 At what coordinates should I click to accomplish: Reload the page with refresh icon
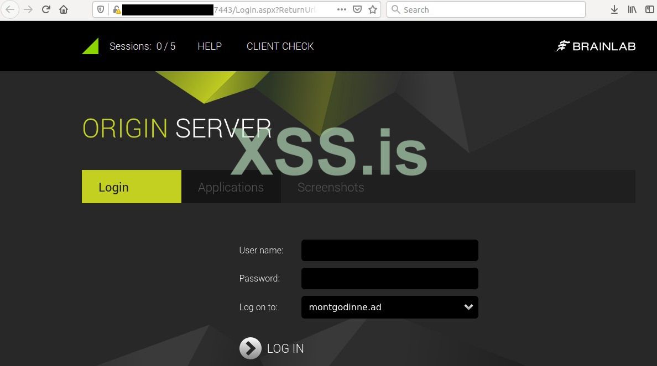click(x=46, y=9)
